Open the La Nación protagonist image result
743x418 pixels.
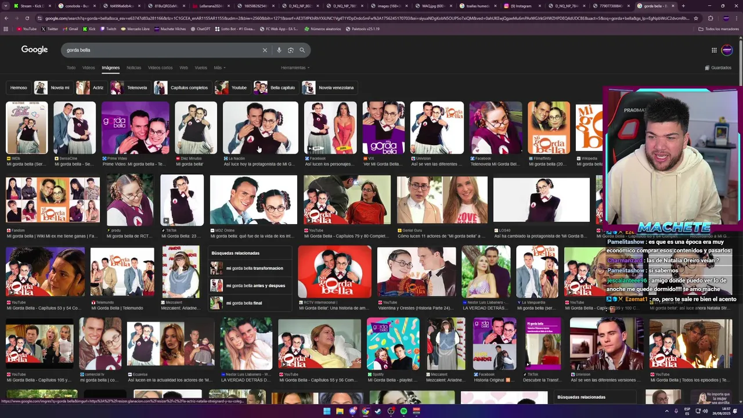coord(261,128)
